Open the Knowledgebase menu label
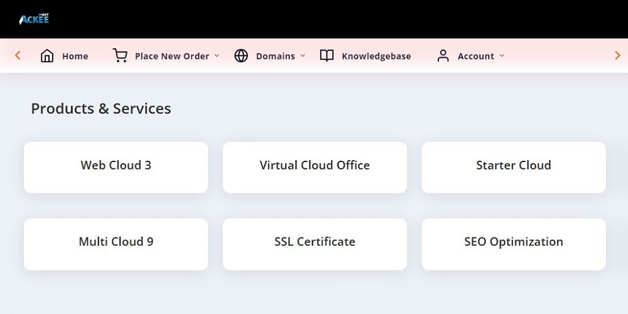628x314 pixels. [x=376, y=57]
